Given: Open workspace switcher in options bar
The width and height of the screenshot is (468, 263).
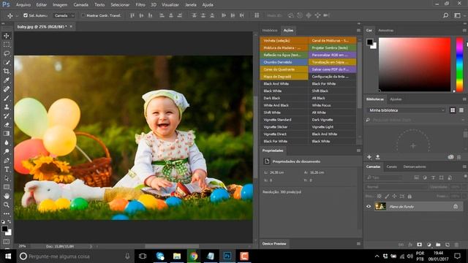Looking at the screenshot, I should pyautogui.click(x=457, y=15).
